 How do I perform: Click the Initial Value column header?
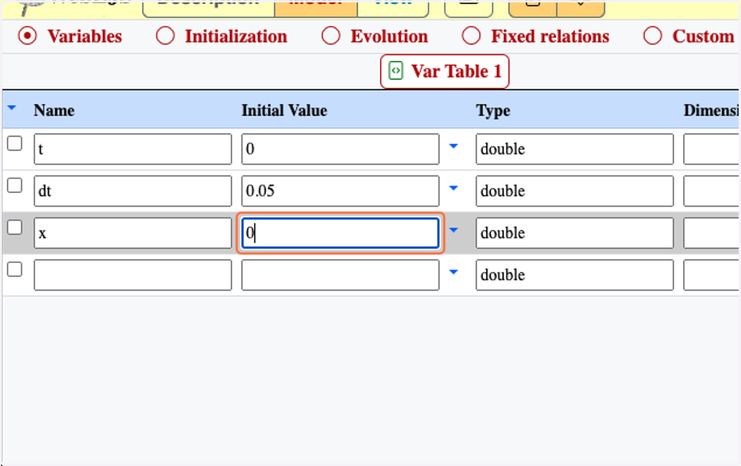click(284, 110)
